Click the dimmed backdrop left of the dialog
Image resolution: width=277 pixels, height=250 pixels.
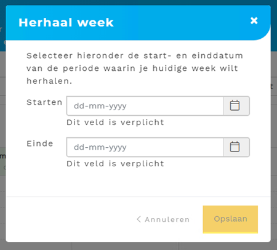coord(2,123)
